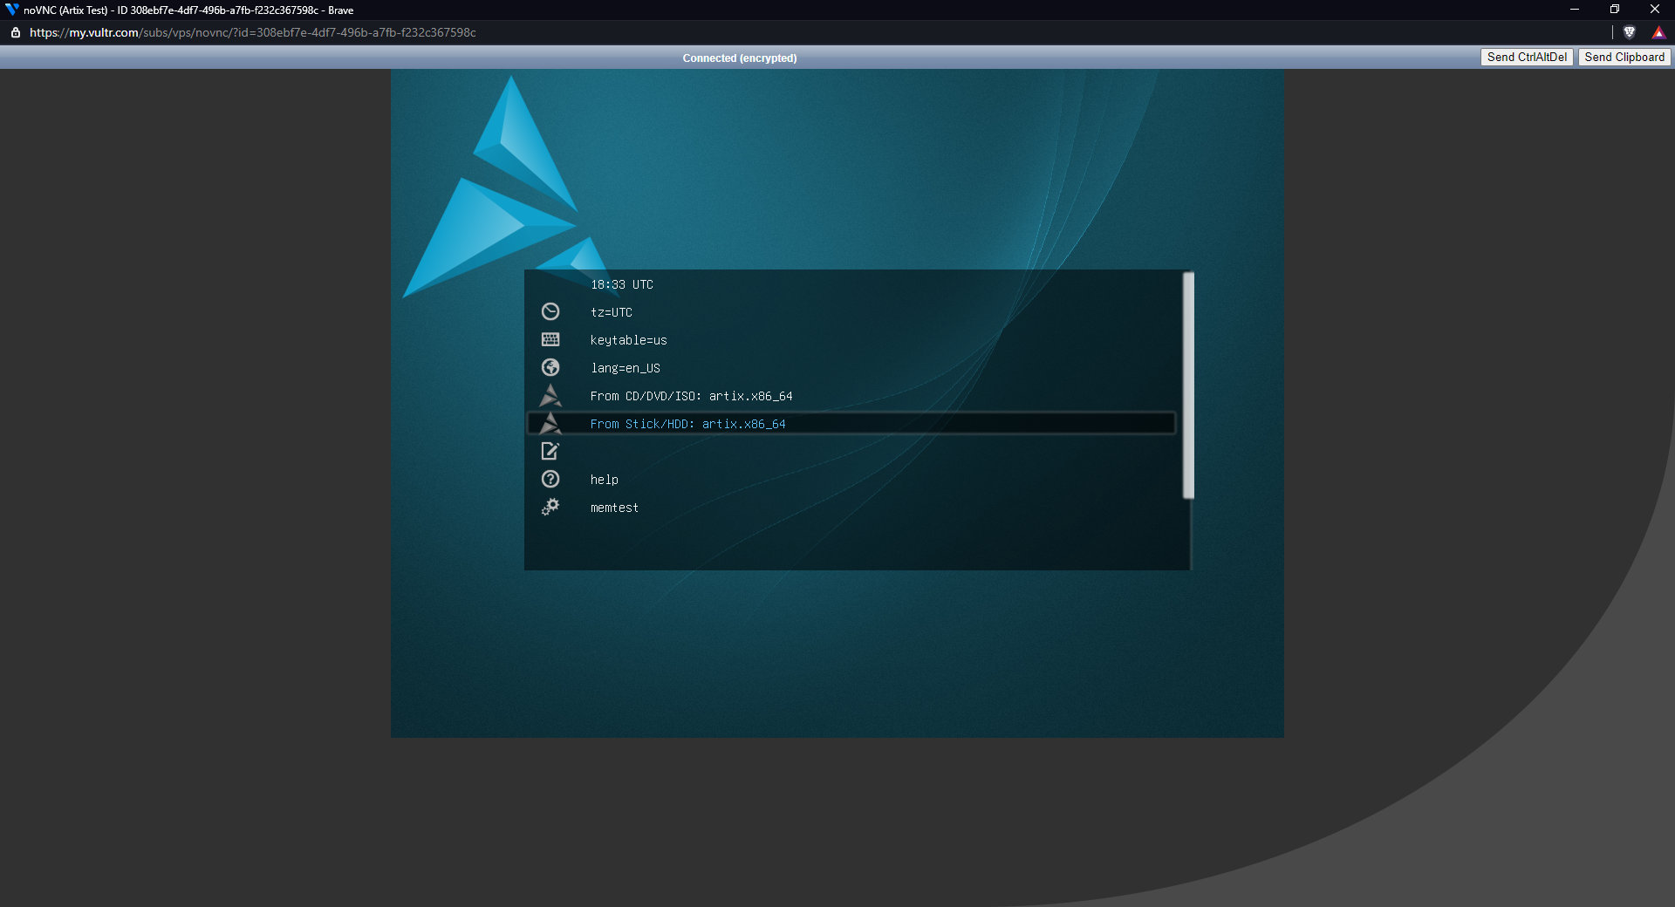The height and width of the screenshot is (907, 1675).
Task: Click the Artix logo icon for Stick/HDD boot
Action: click(x=550, y=423)
